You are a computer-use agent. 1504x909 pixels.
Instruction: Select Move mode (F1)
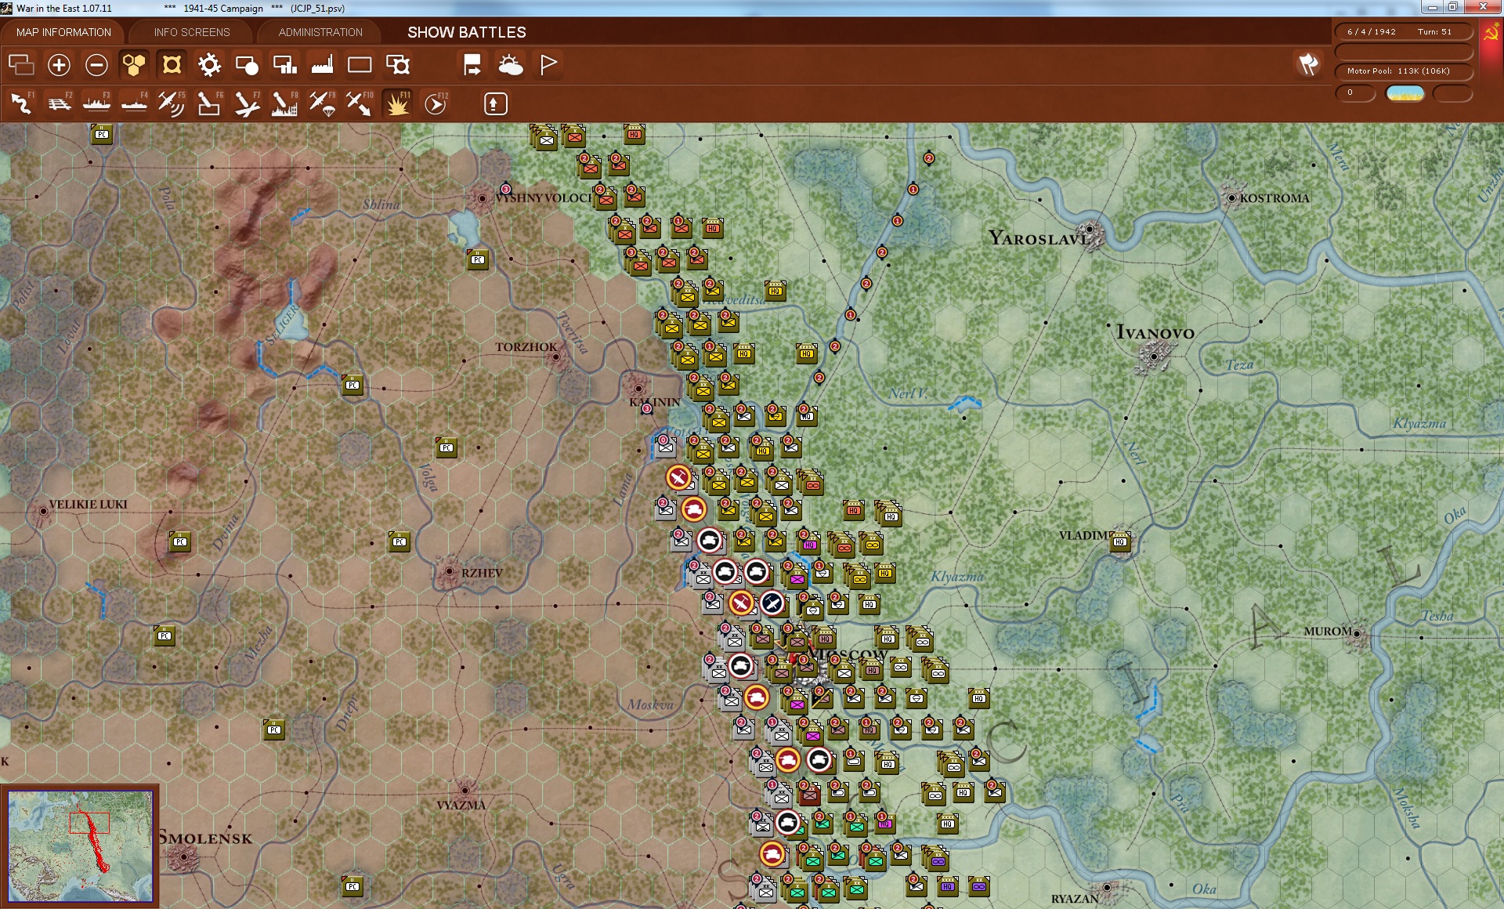tap(22, 103)
